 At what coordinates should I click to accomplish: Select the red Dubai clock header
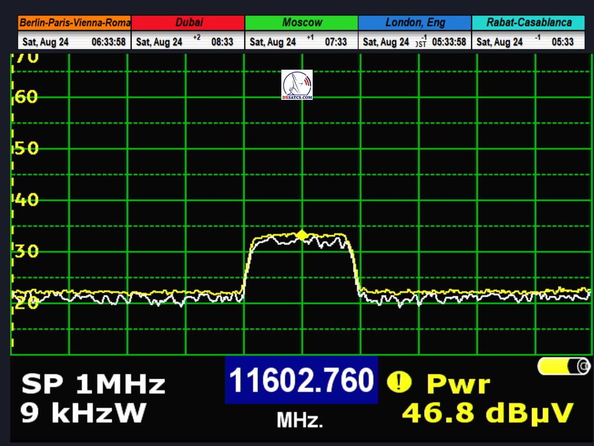189,23
